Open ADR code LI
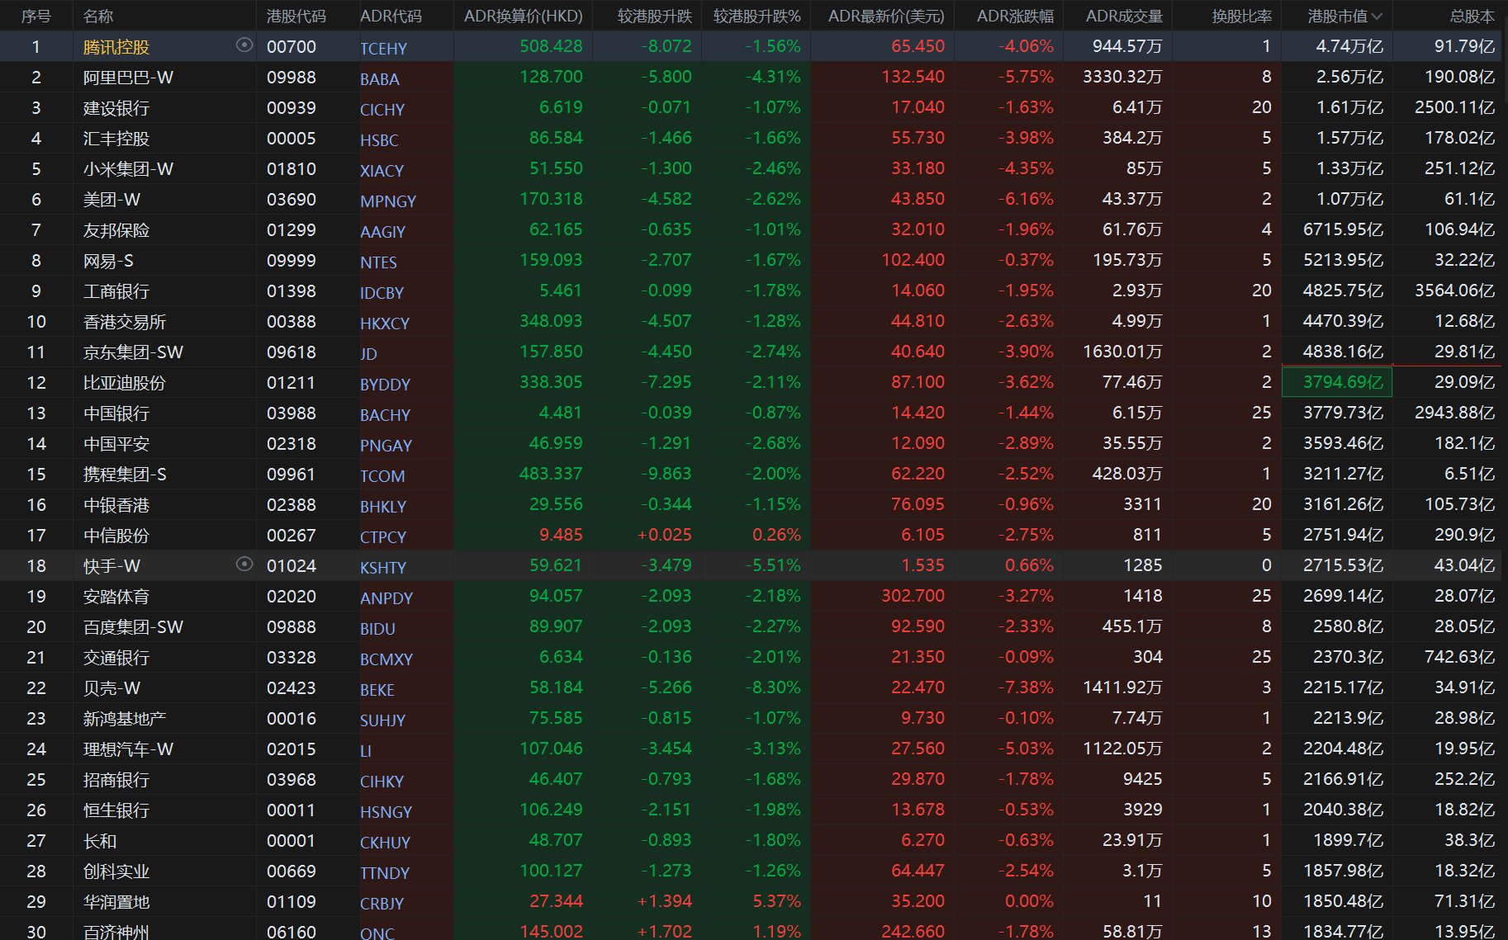The width and height of the screenshot is (1508, 940). pos(366,751)
